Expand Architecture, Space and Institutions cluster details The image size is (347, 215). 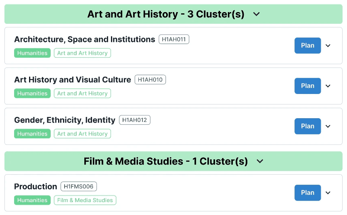pos(328,46)
